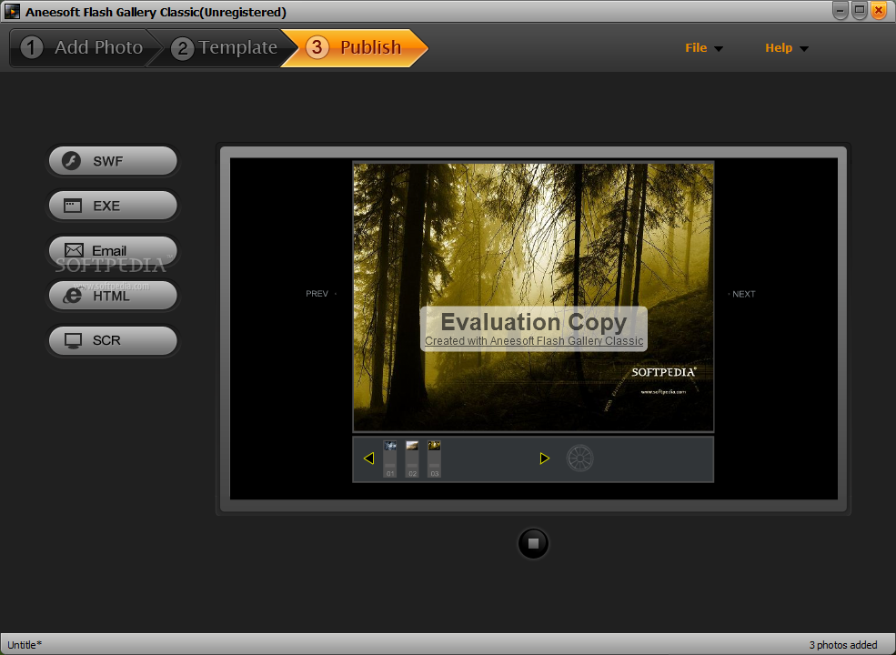This screenshot has width=896, height=655.
Task: Open Created with Aneesoft Flash Gallery link
Action: coord(534,341)
